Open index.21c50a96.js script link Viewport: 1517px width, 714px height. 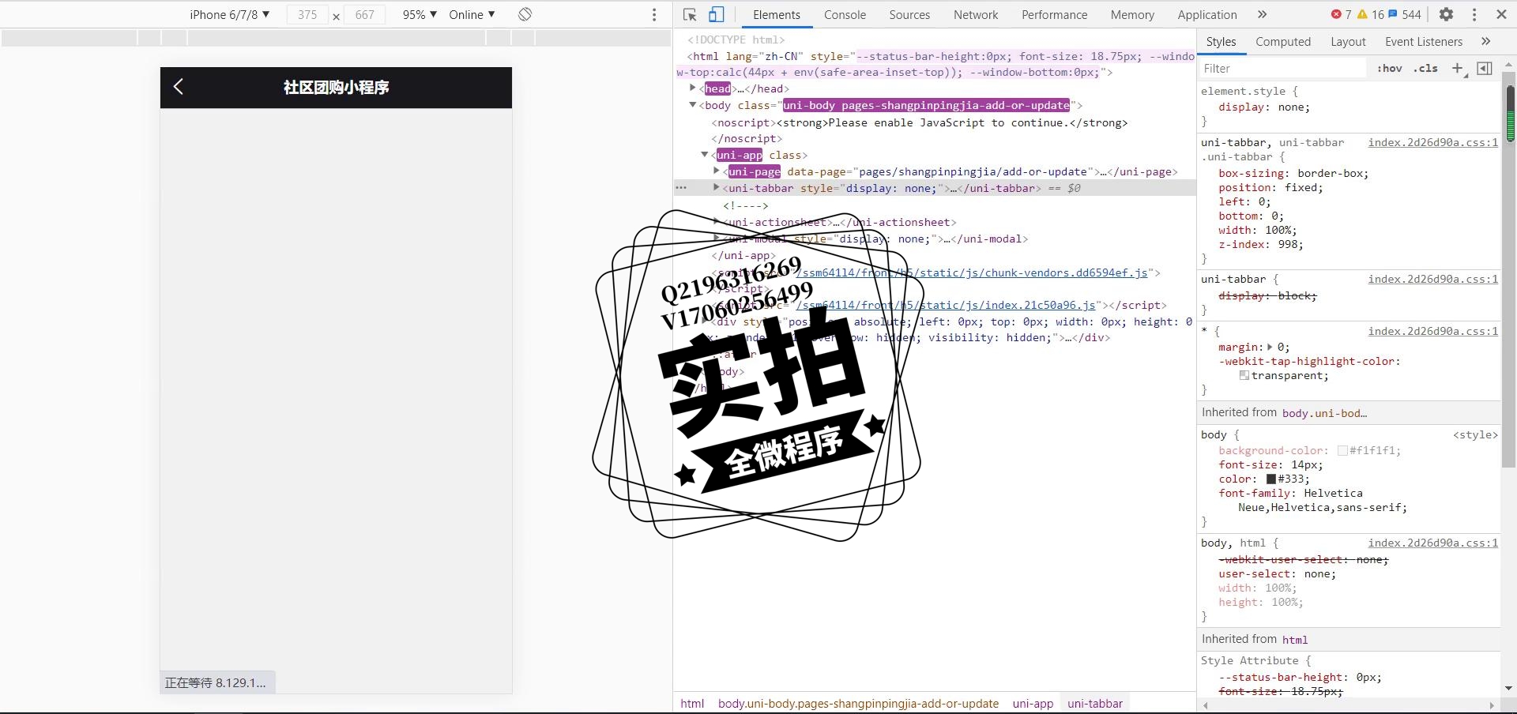point(946,305)
